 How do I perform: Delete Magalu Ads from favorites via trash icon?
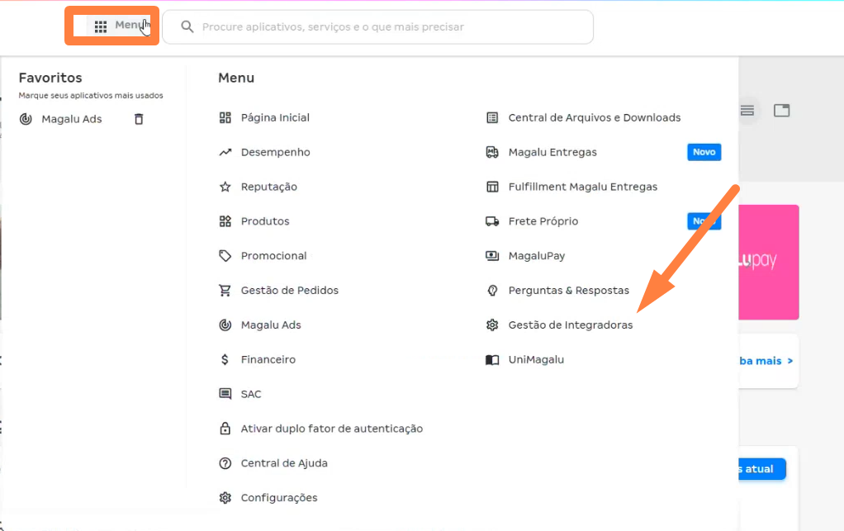tap(139, 119)
